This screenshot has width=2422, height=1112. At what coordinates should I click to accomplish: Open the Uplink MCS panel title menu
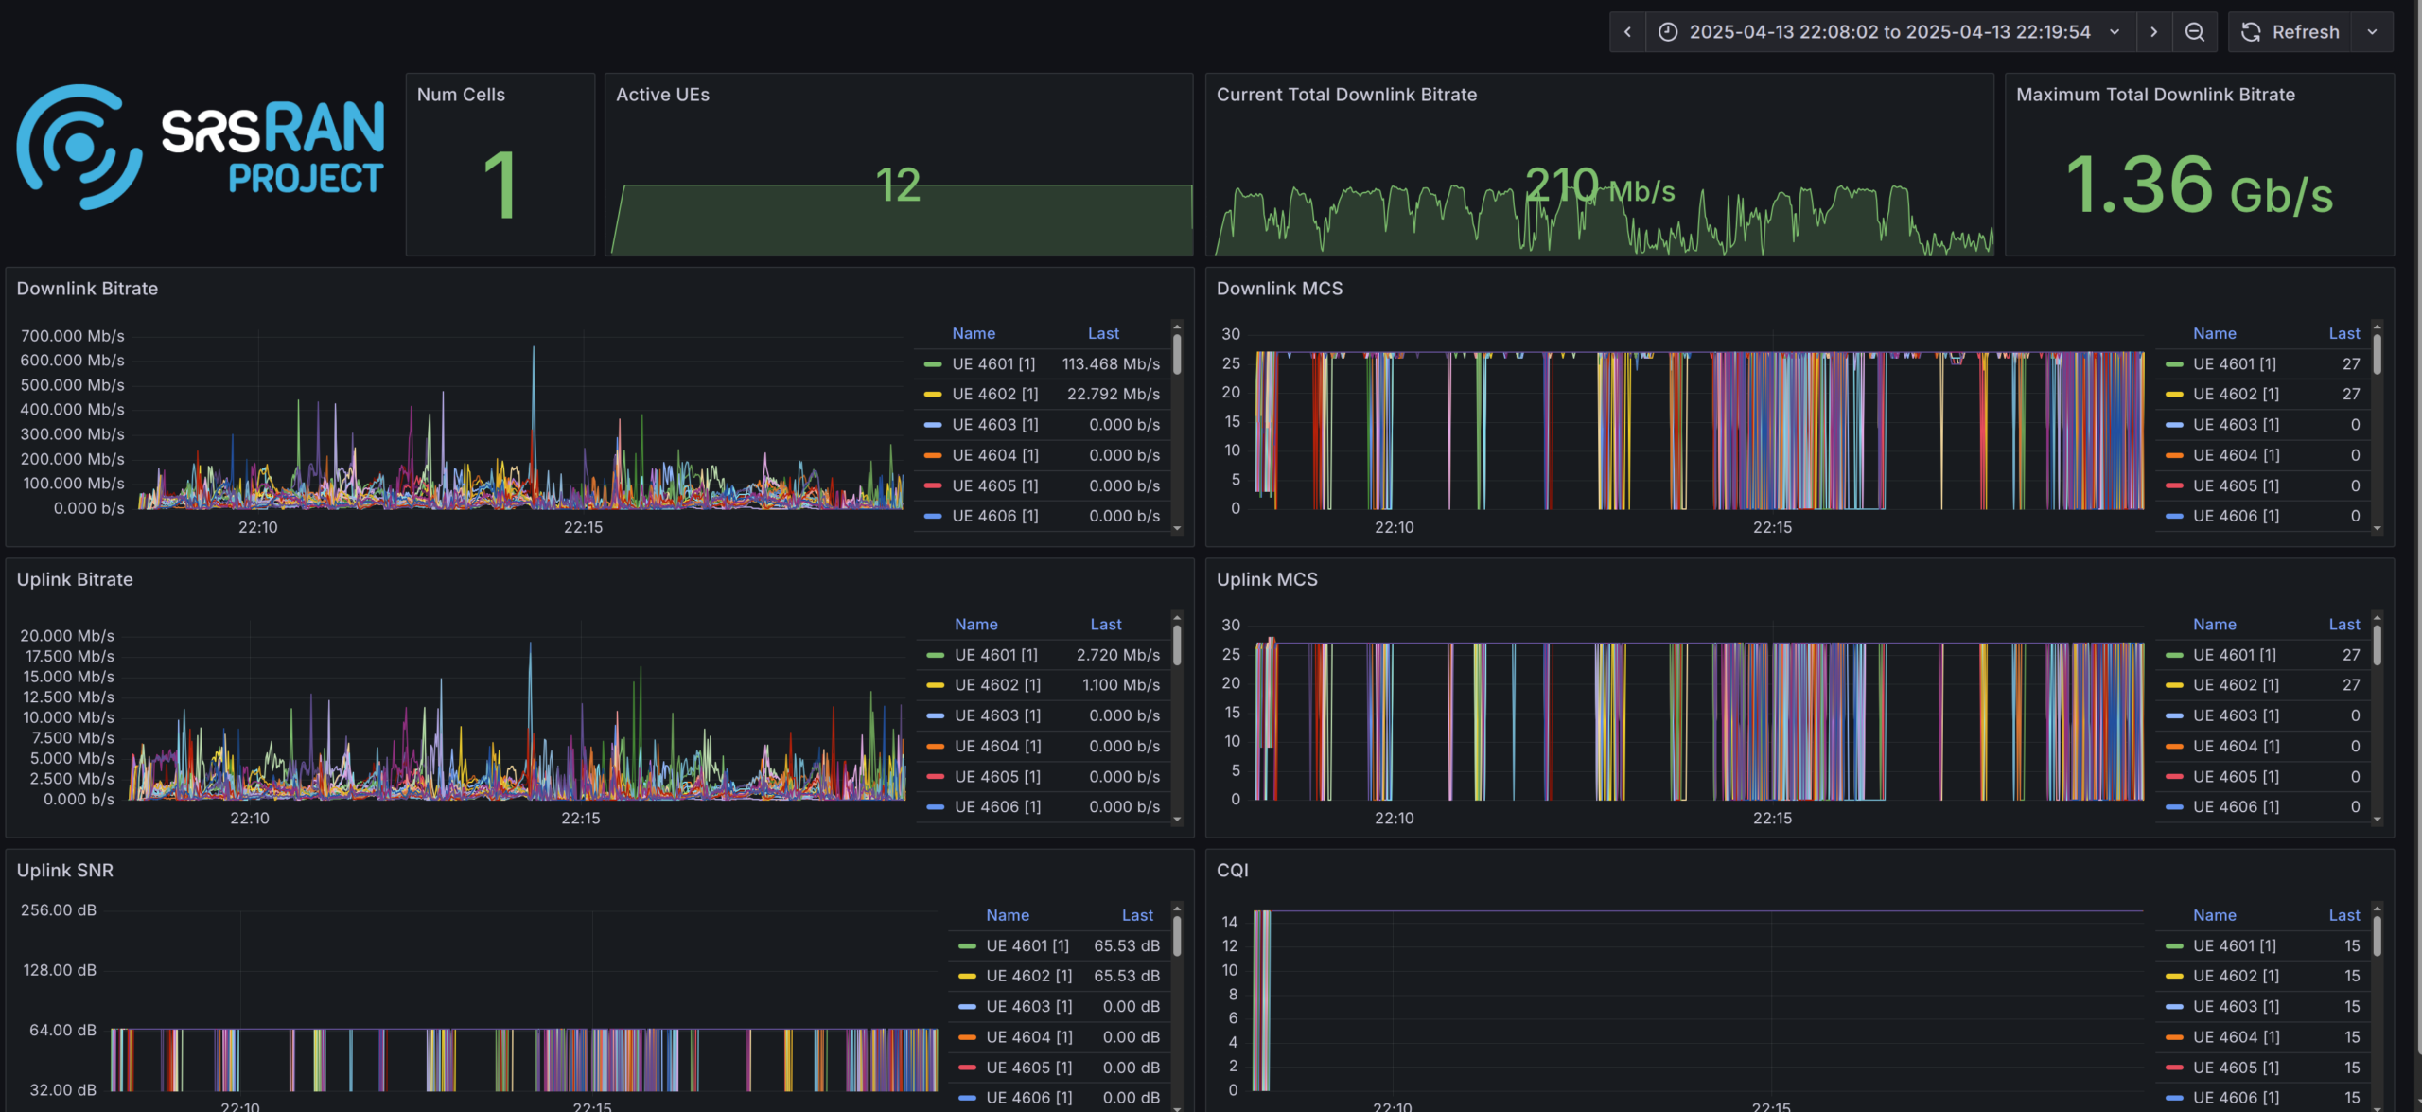[1266, 579]
